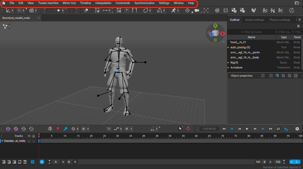Switch to the Scene settings tab
The width and height of the screenshot is (303, 169).
(x=255, y=20)
